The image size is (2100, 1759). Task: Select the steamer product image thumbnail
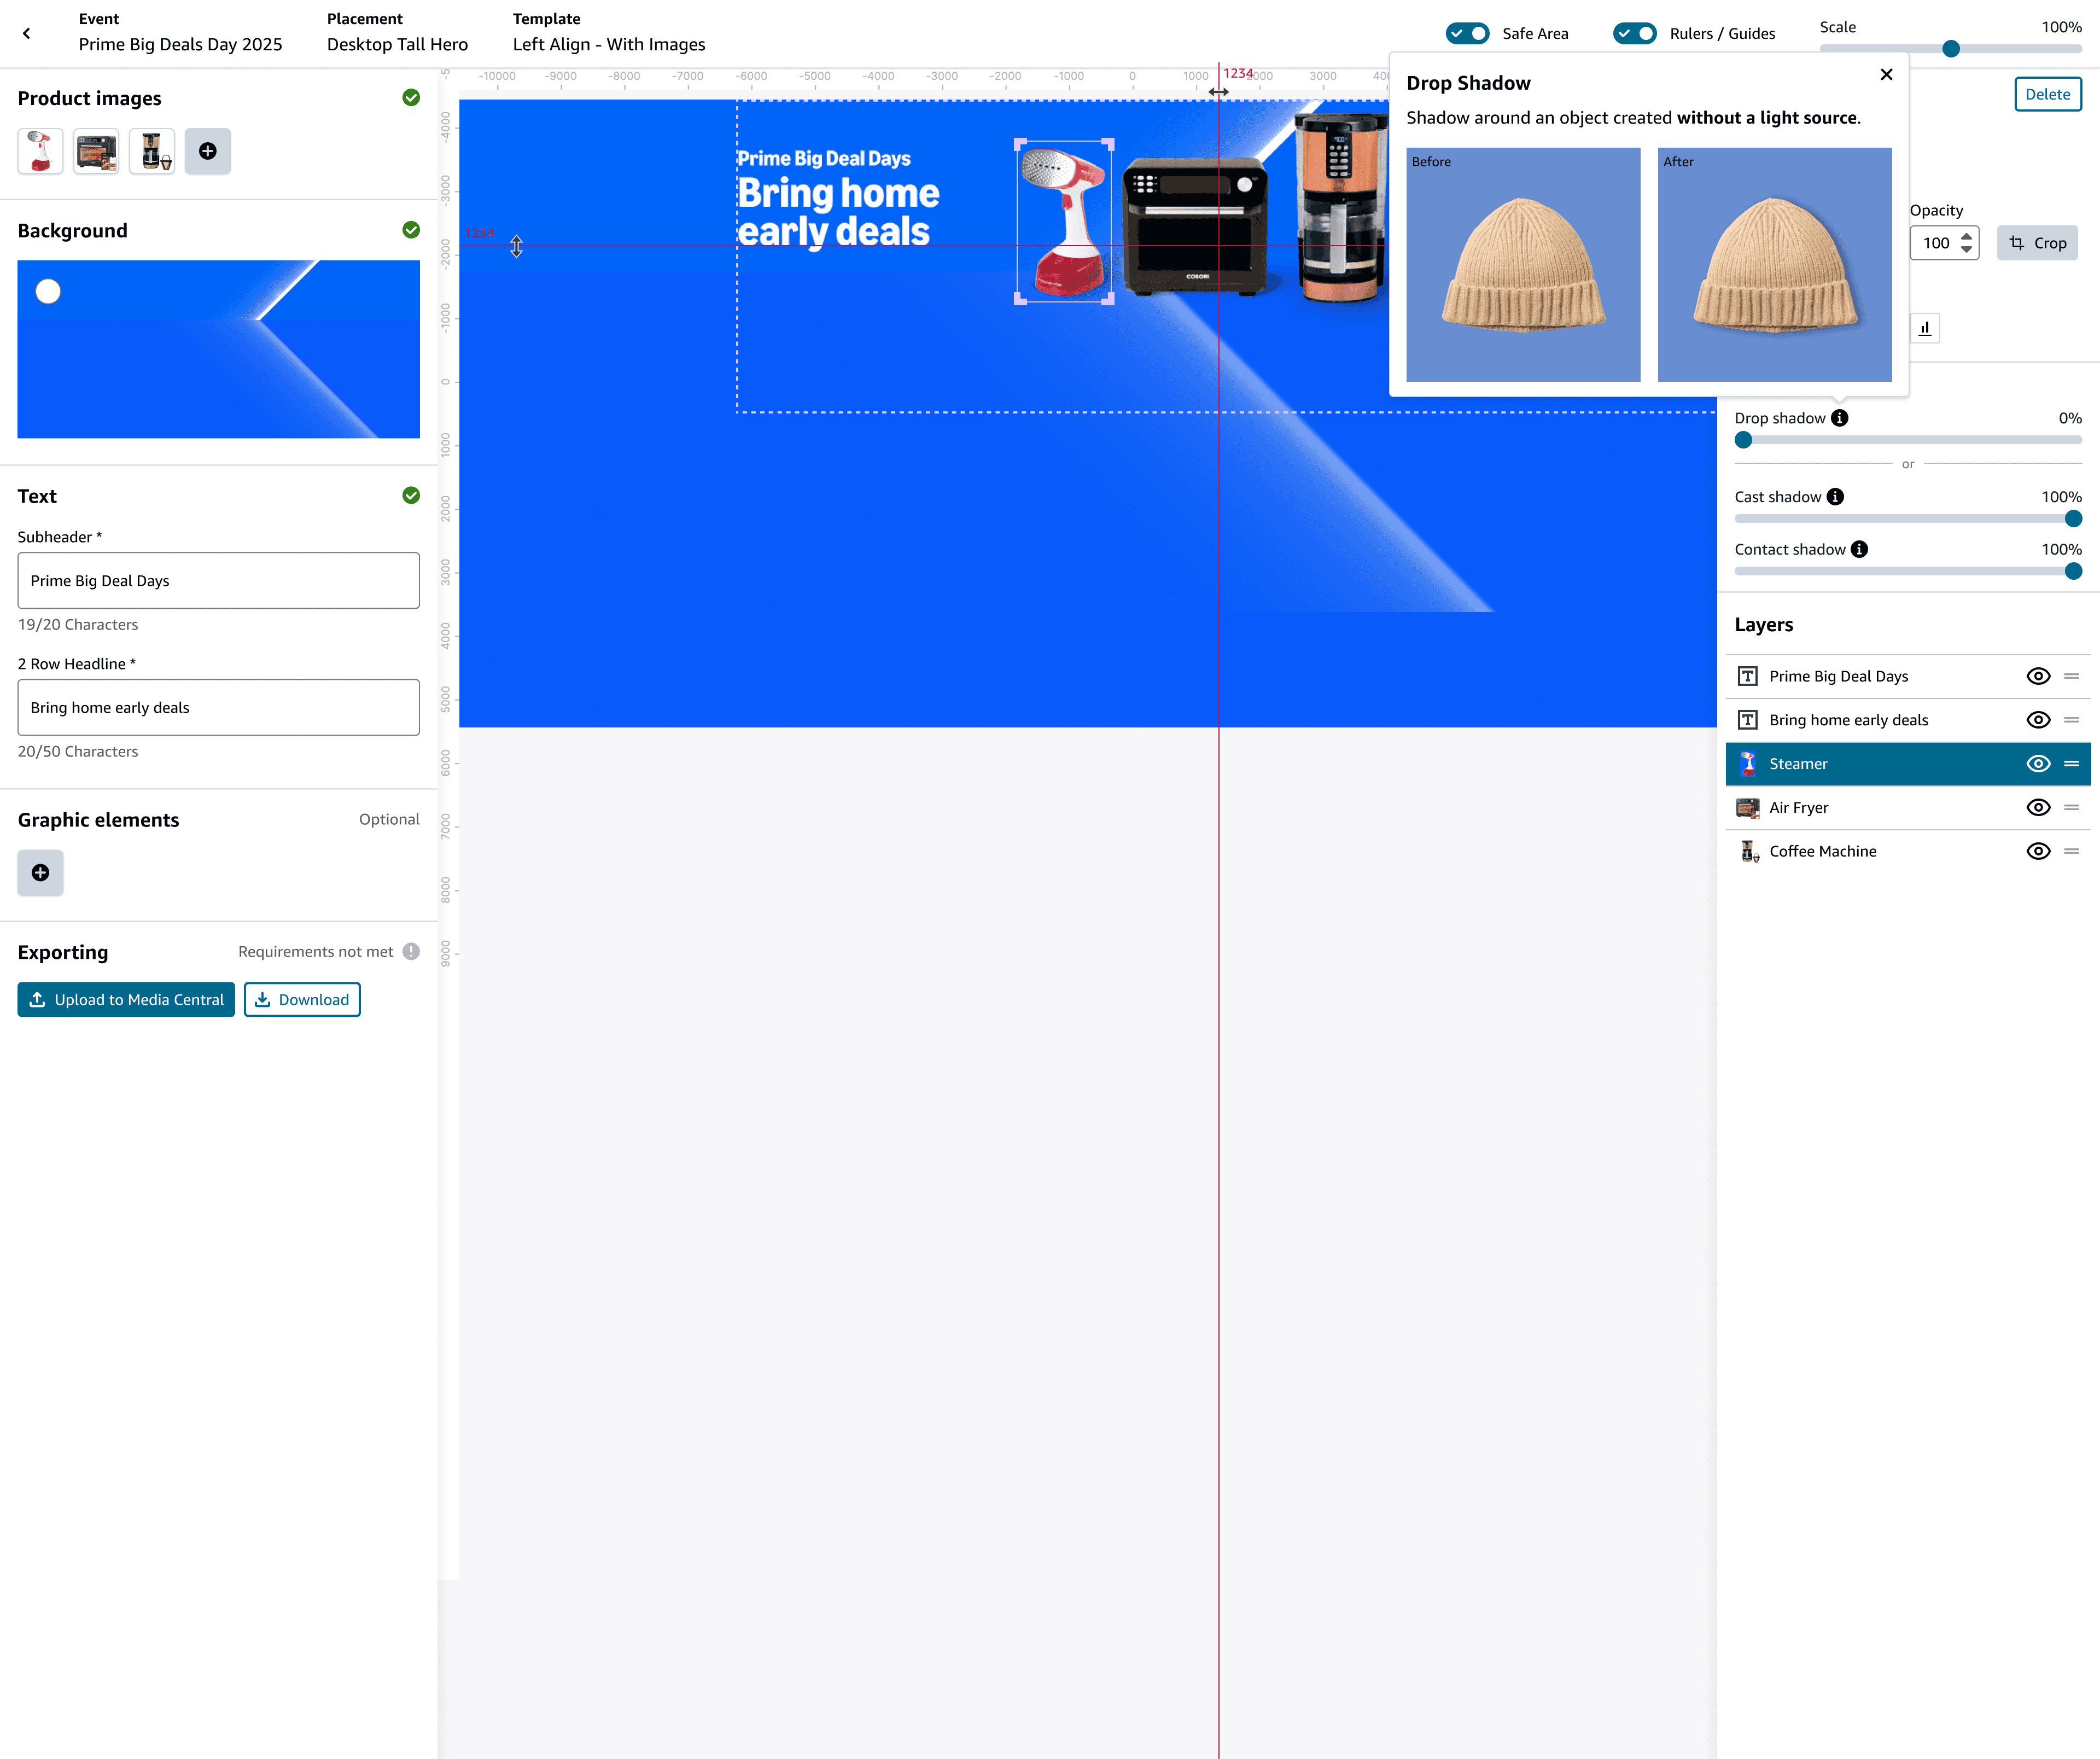pos(40,151)
